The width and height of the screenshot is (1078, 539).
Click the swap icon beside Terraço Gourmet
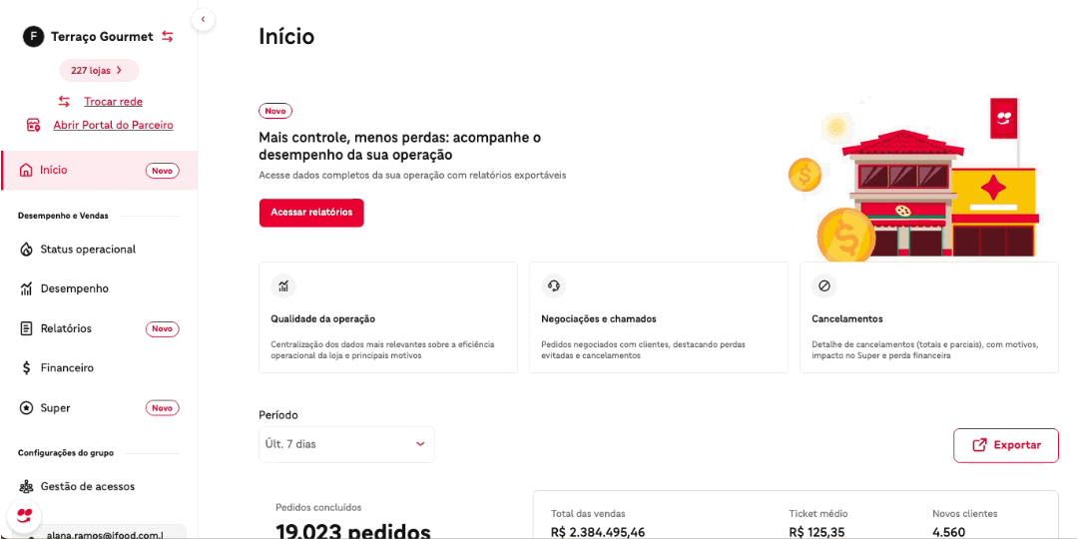pyautogui.click(x=168, y=37)
